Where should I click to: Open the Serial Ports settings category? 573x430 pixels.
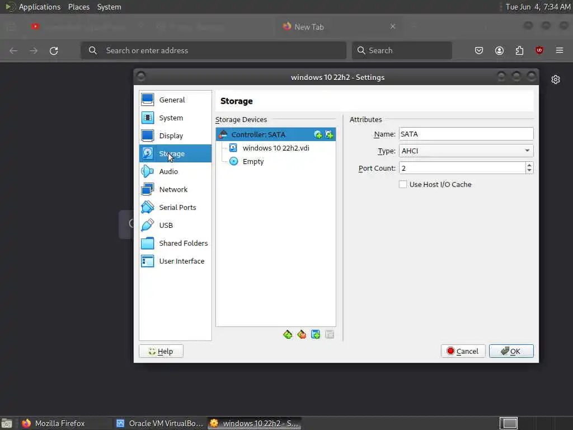pyautogui.click(x=175, y=207)
